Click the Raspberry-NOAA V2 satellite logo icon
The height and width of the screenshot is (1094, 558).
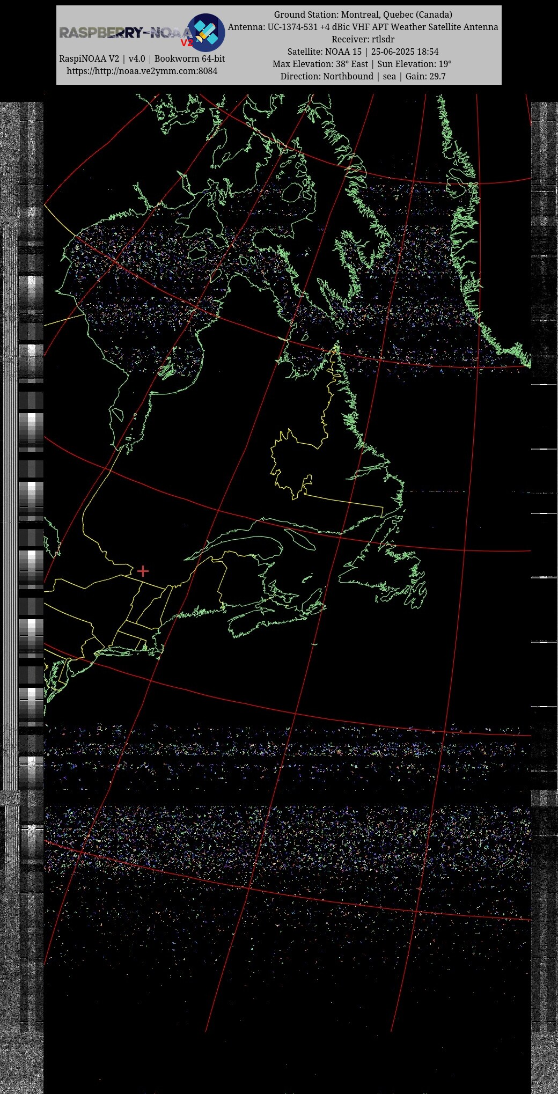coord(206,32)
